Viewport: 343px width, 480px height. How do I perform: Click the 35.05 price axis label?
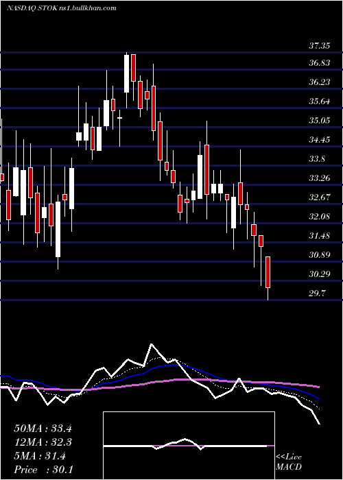tap(319, 121)
